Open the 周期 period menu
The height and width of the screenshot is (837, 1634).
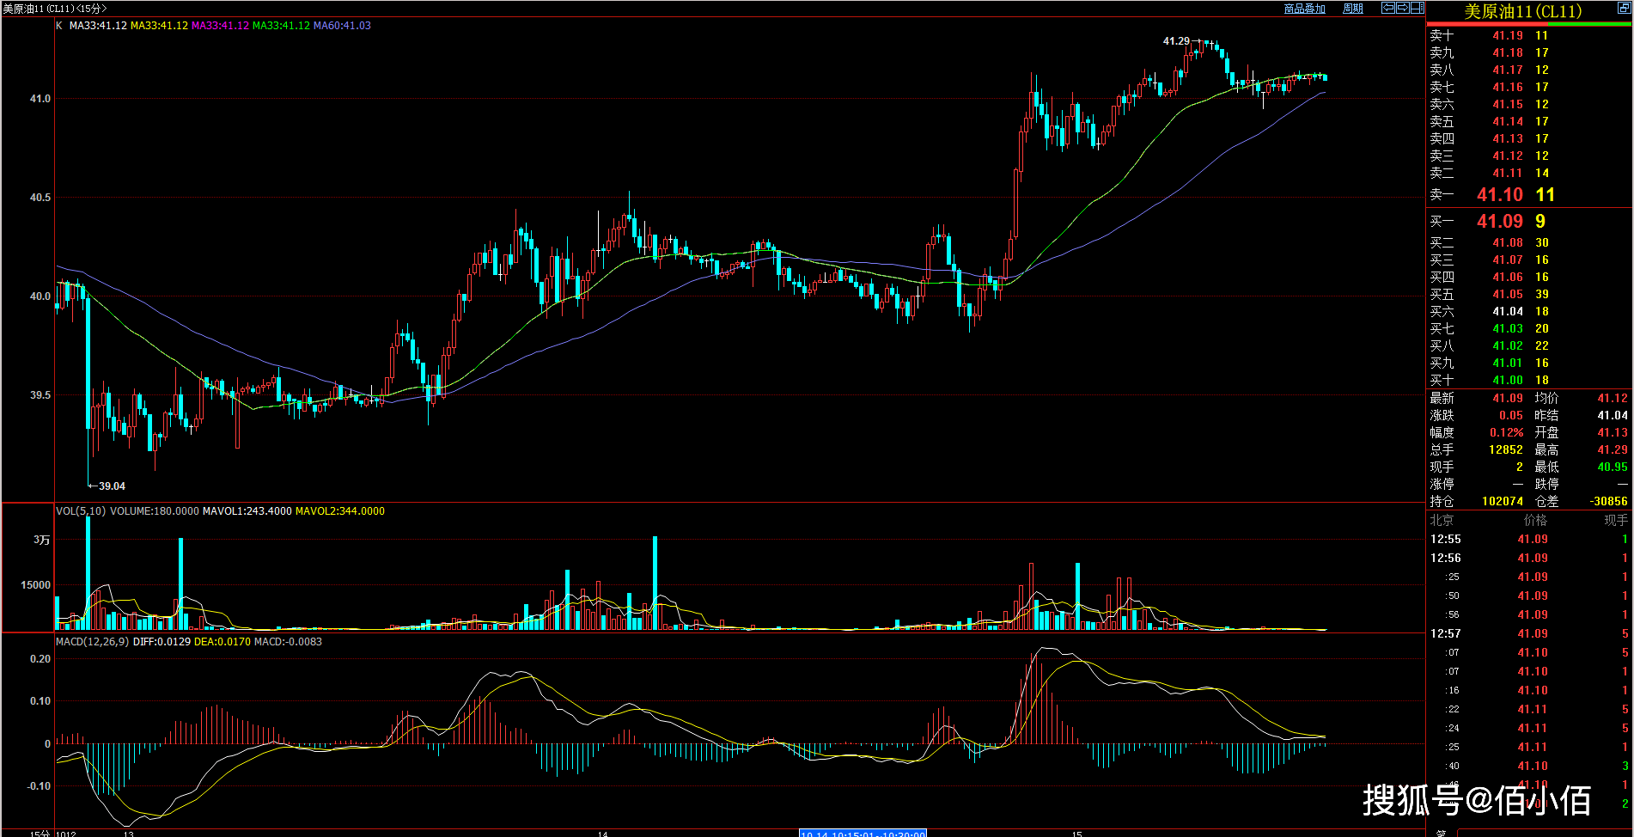click(1353, 9)
